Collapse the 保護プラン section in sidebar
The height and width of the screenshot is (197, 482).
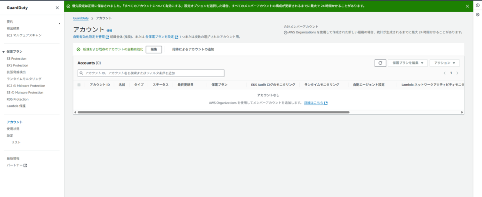[4, 52]
